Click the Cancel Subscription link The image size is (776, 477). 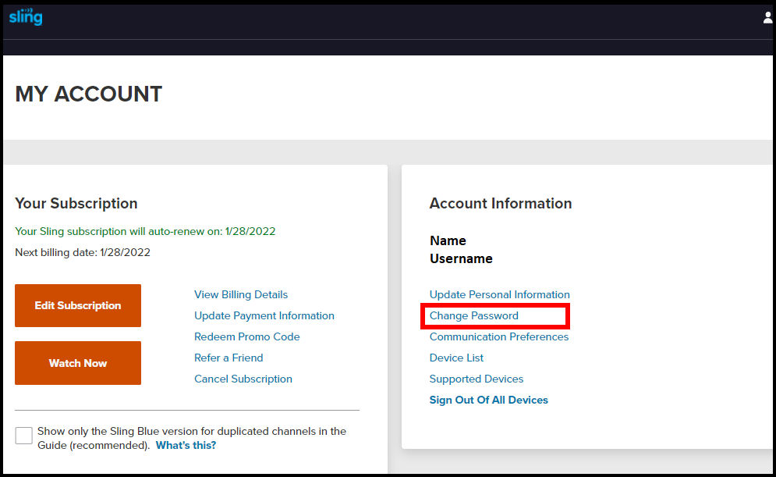243,379
